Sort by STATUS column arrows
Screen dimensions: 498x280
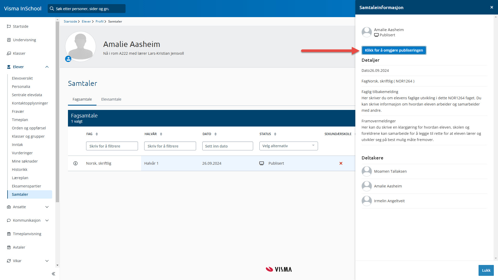coord(275,134)
